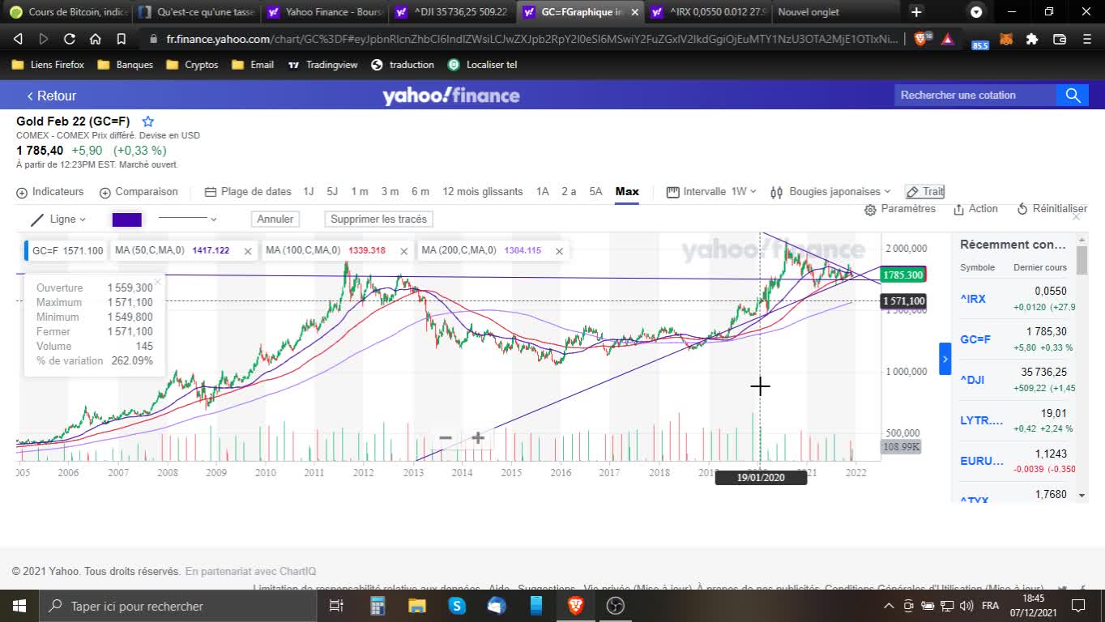Open Plage de dates picker

click(248, 192)
